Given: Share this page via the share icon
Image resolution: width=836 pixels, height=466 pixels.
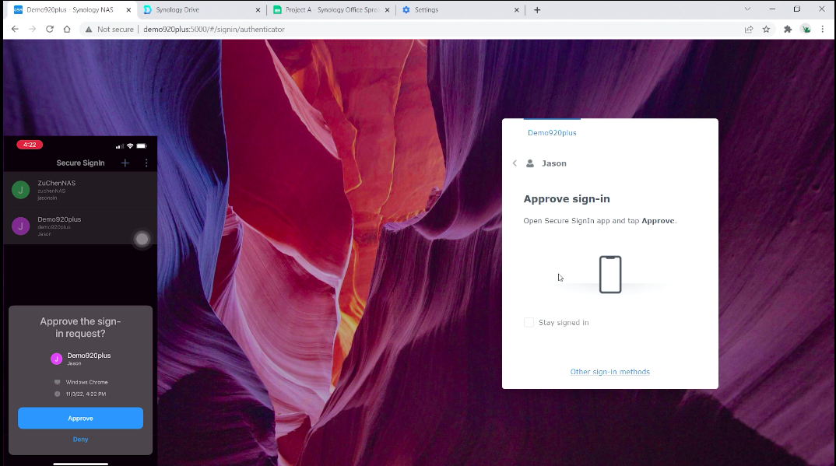Looking at the screenshot, I should pos(749,30).
